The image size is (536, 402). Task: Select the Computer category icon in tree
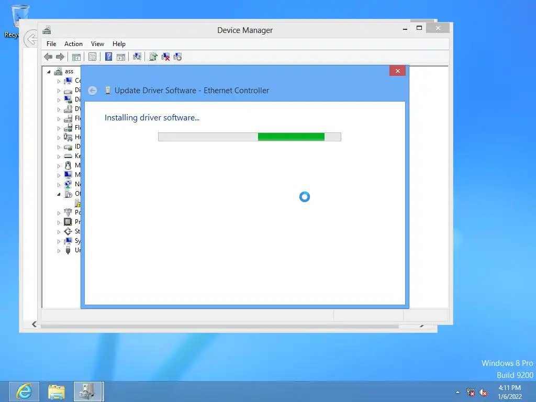[x=68, y=81]
